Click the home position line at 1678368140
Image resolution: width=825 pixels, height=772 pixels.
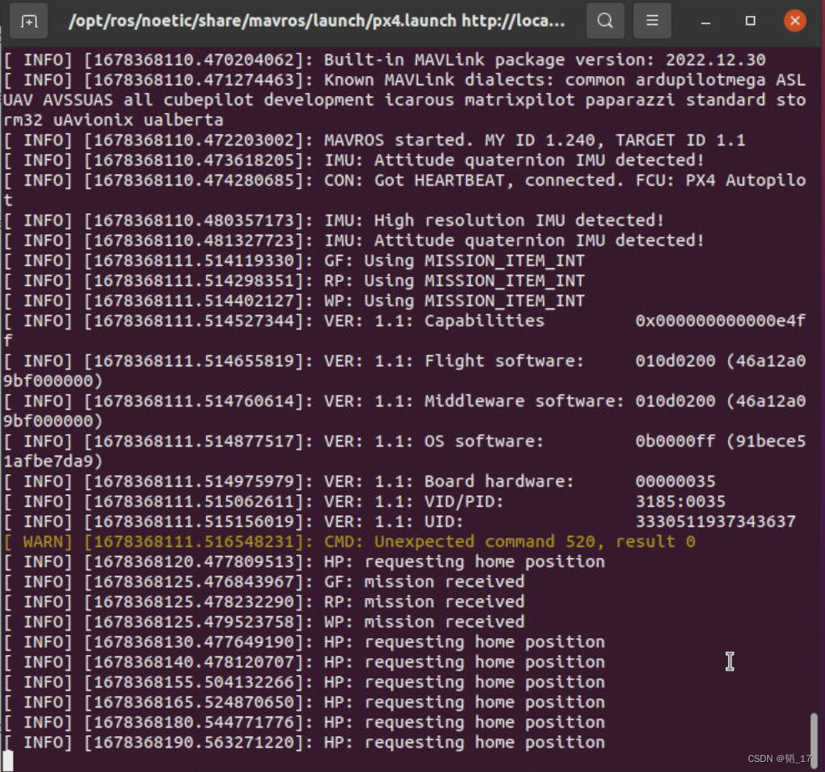point(304,662)
